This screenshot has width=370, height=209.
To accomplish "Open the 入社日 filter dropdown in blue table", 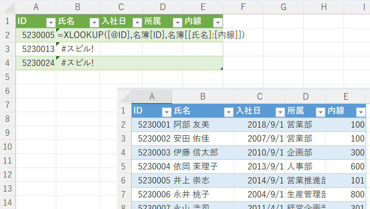I will pos(280,112).
